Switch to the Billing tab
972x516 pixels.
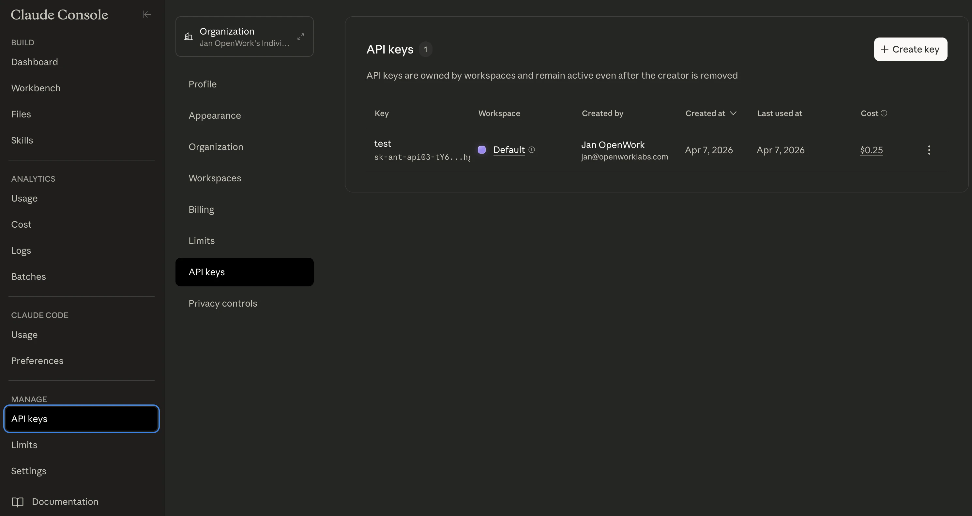[x=201, y=209]
